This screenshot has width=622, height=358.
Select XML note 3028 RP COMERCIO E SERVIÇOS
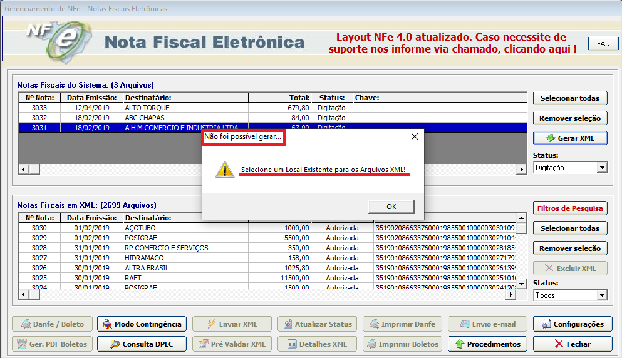(267, 248)
